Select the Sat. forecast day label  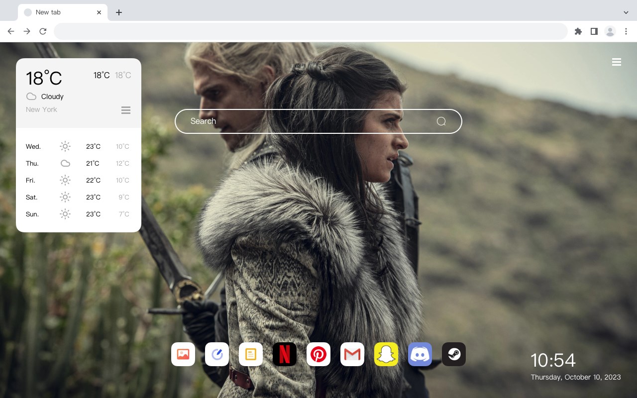(32, 197)
